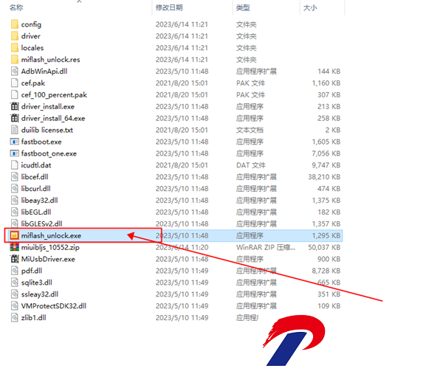This screenshot has height=371, width=443.
Task: Sort by the 修改日期 column header
Action: pos(169,7)
